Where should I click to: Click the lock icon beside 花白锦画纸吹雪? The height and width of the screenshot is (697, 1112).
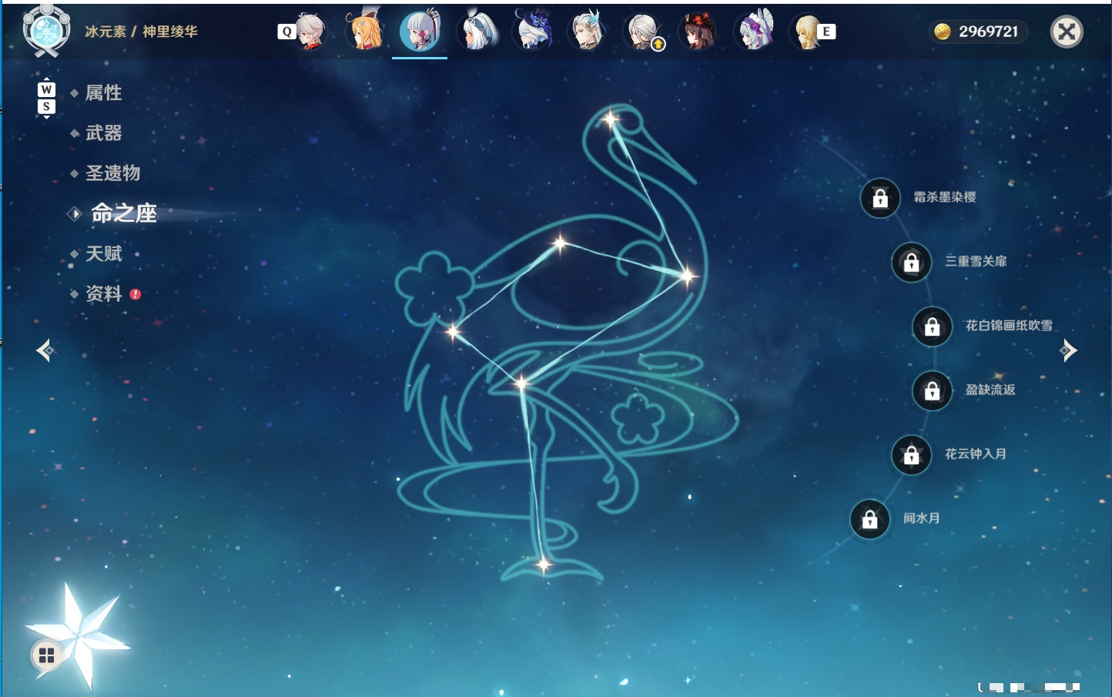(x=933, y=326)
